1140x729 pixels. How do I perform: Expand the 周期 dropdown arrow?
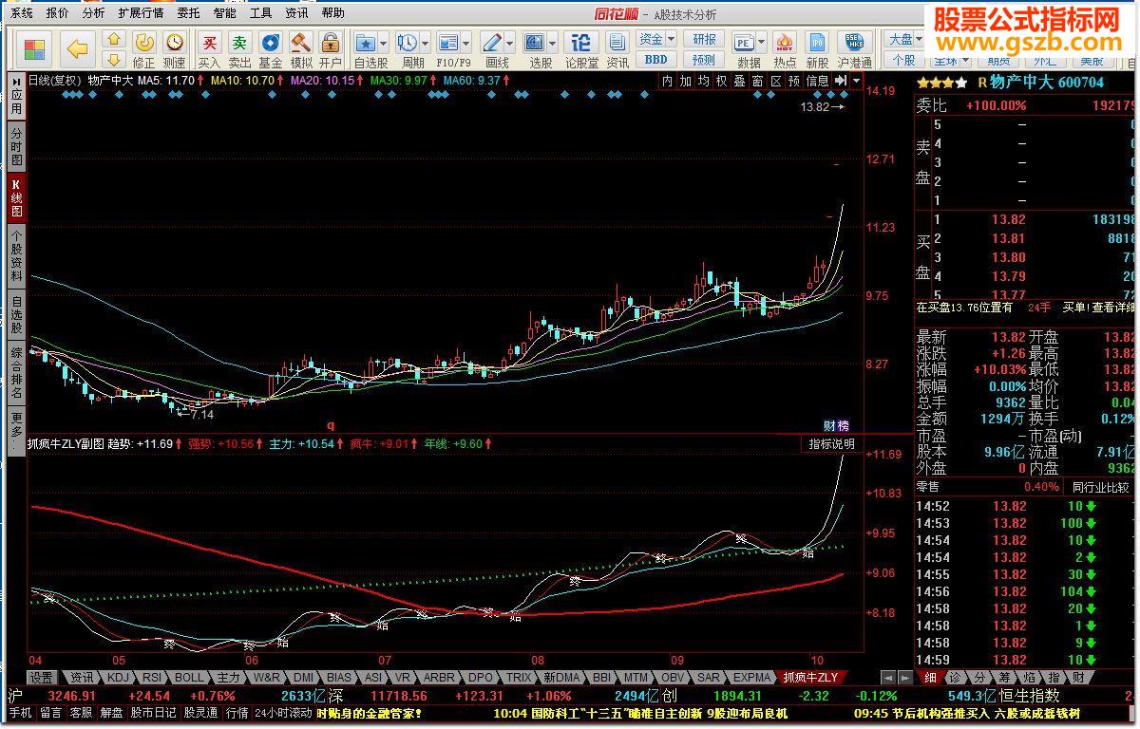coord(424,44)
